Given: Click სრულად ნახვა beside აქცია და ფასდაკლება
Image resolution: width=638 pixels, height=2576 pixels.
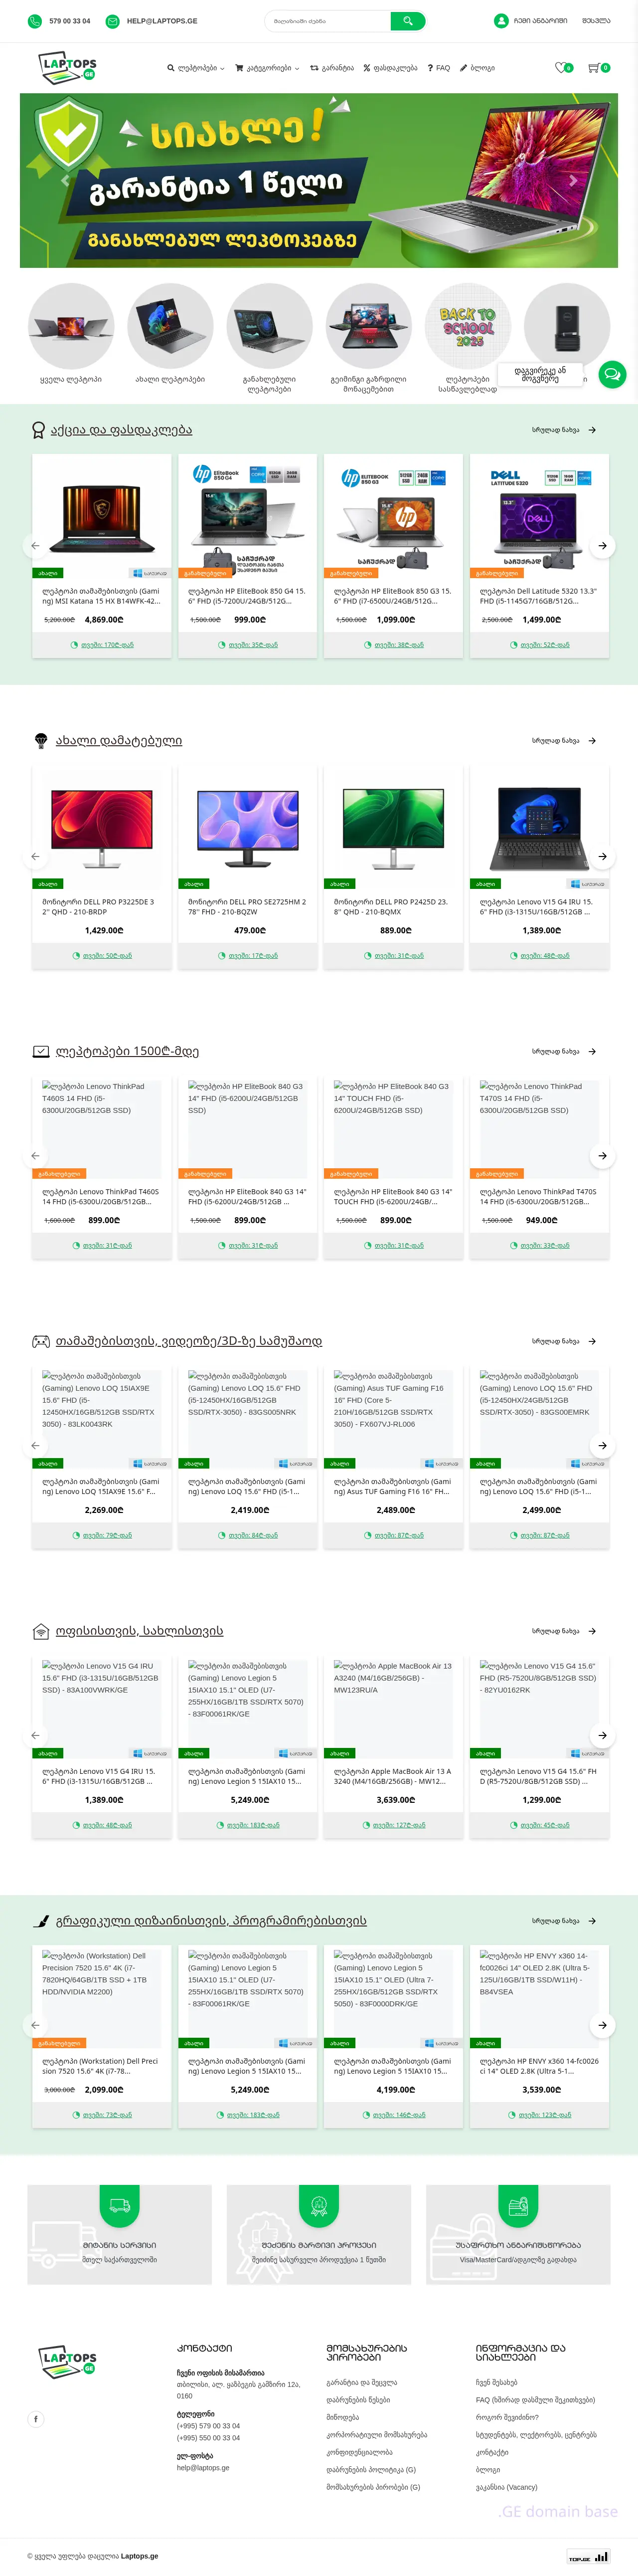Looking at the screenshot, I should (x=563, y=430).
